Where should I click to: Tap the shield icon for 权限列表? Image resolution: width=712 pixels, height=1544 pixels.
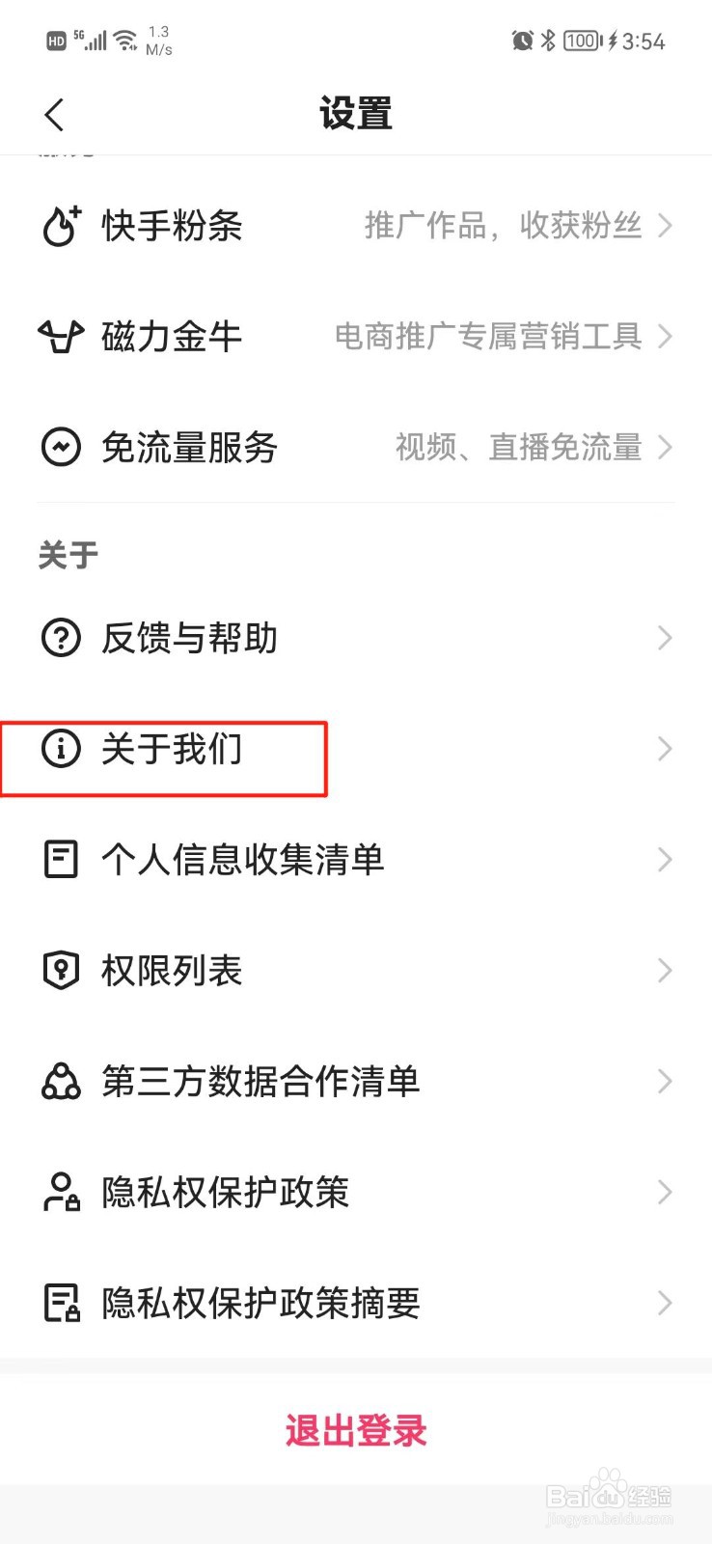coord(61,970)
